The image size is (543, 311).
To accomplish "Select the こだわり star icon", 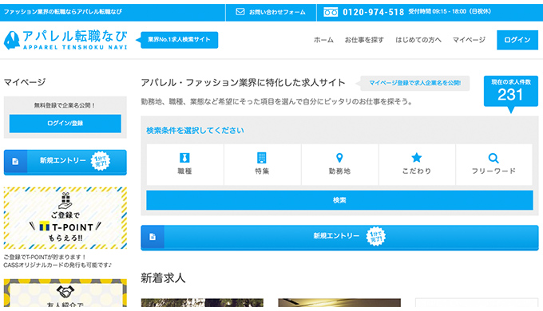I will click(417, 158).
